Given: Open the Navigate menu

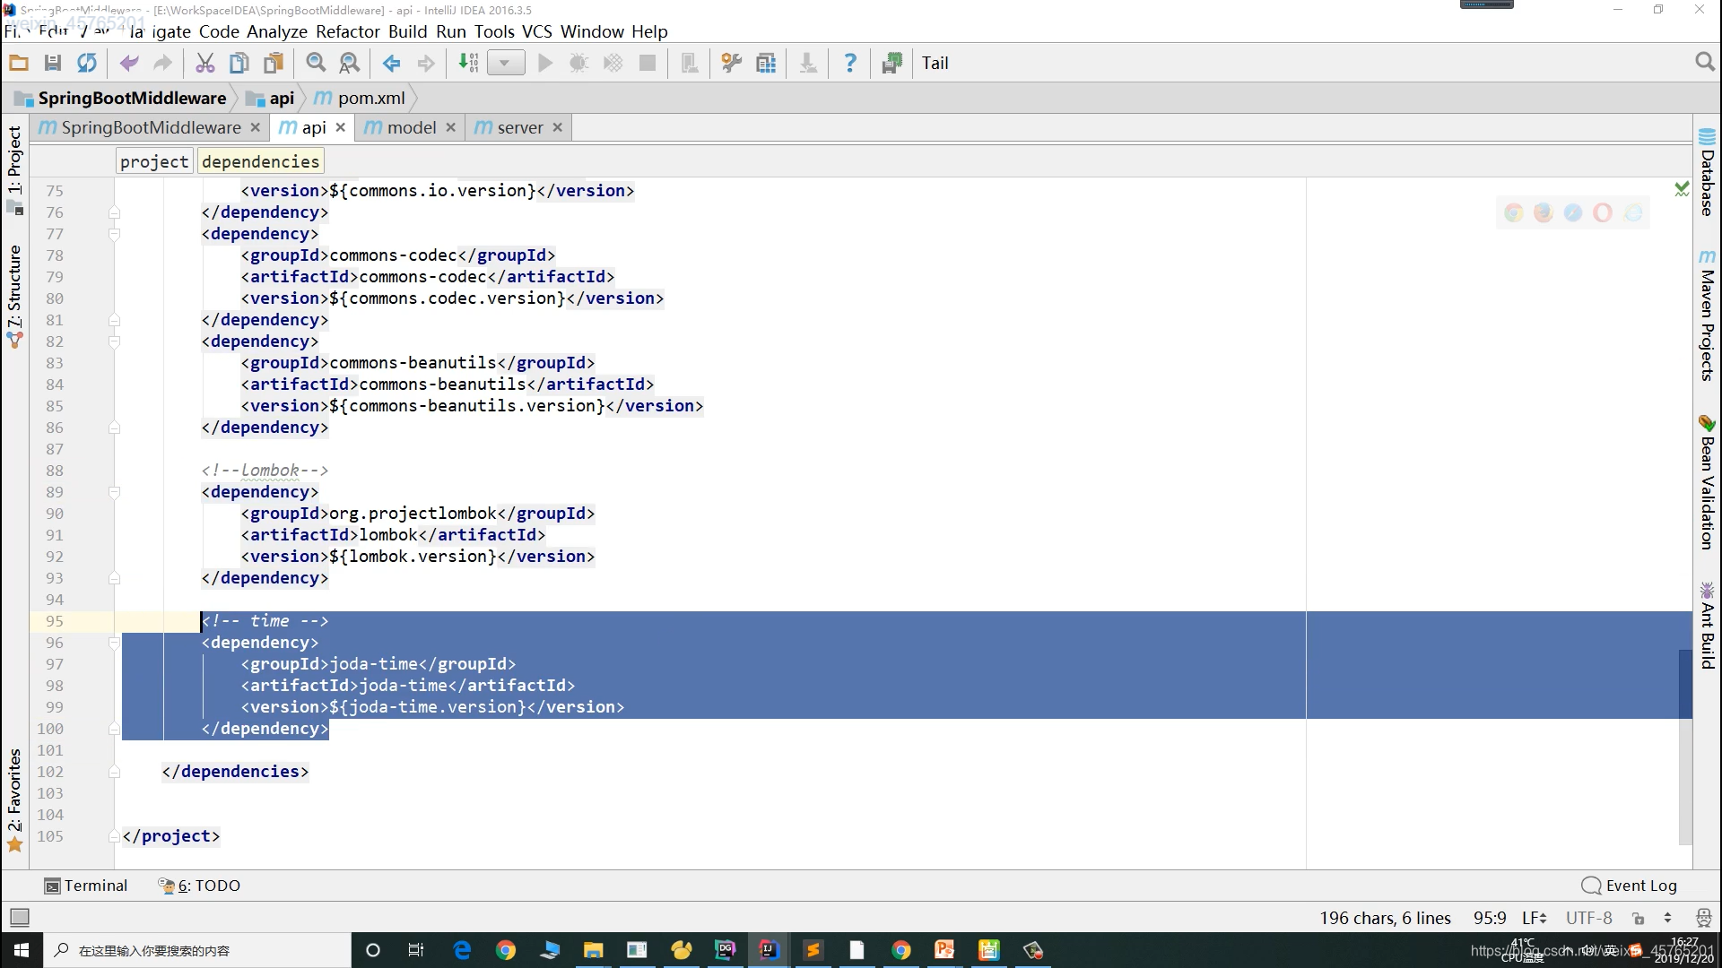Looking at the screenshot, I should pos(160,31).
